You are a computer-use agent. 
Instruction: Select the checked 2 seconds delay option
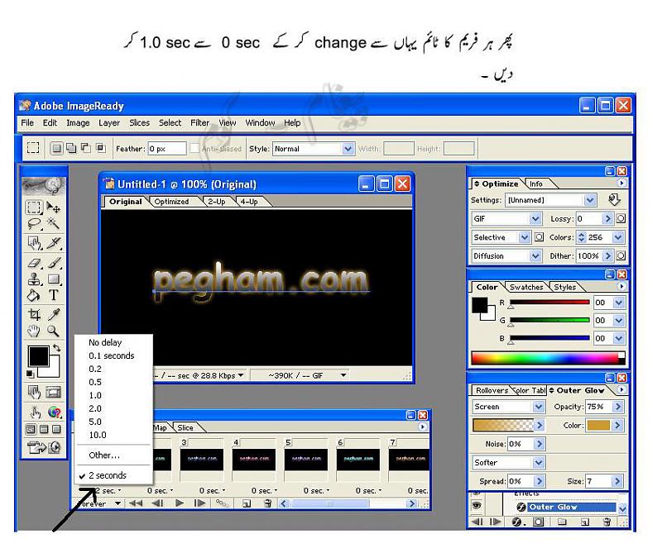pos(108,475)
